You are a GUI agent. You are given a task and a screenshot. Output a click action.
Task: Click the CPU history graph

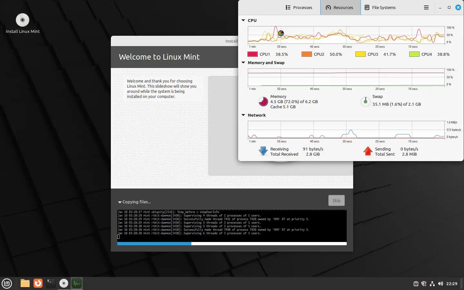346,35
